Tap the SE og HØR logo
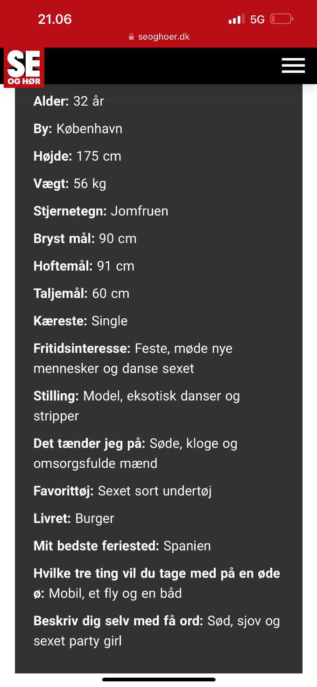The width and height of the screenshot is (317, 687). tap(24, 68)
